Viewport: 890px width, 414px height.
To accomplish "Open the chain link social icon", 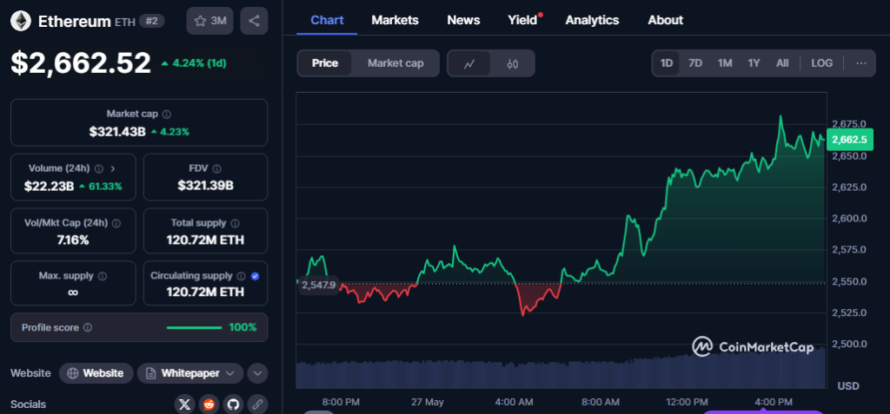I will pos(256,404).
